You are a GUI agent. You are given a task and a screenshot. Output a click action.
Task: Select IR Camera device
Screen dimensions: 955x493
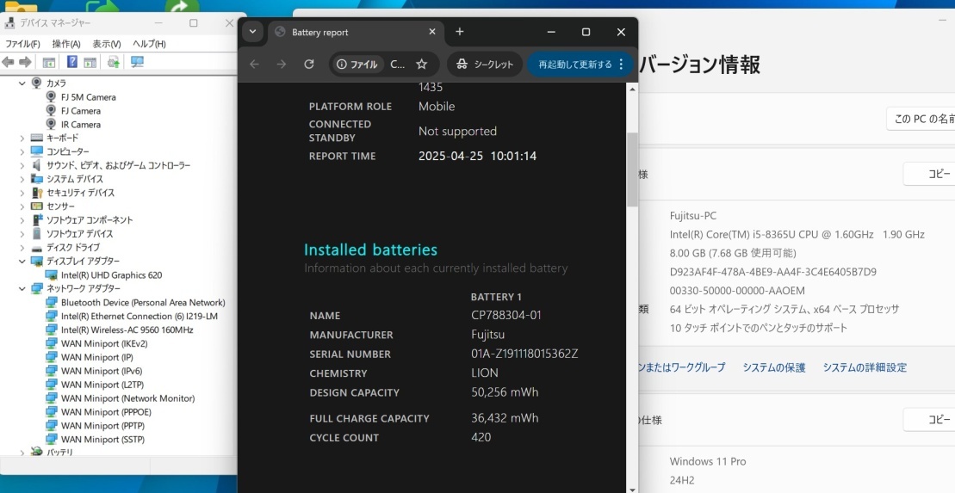[x=80, y=124]
